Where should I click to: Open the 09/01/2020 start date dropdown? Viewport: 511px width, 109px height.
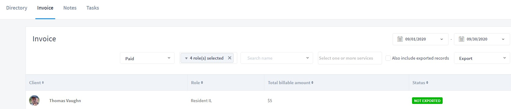(420, 39)
